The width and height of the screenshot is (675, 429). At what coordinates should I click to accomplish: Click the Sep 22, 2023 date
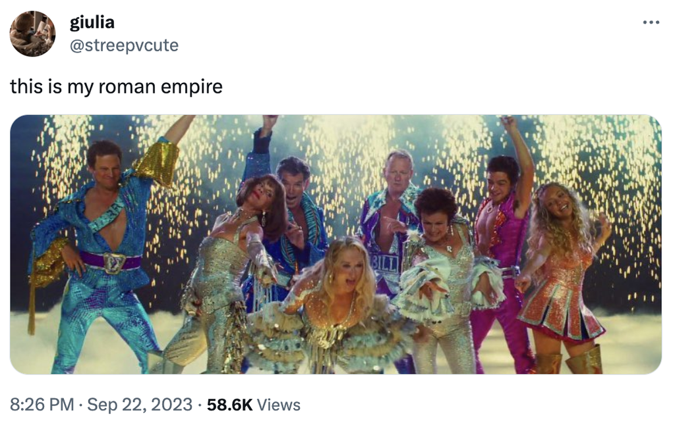pos(140,404)
